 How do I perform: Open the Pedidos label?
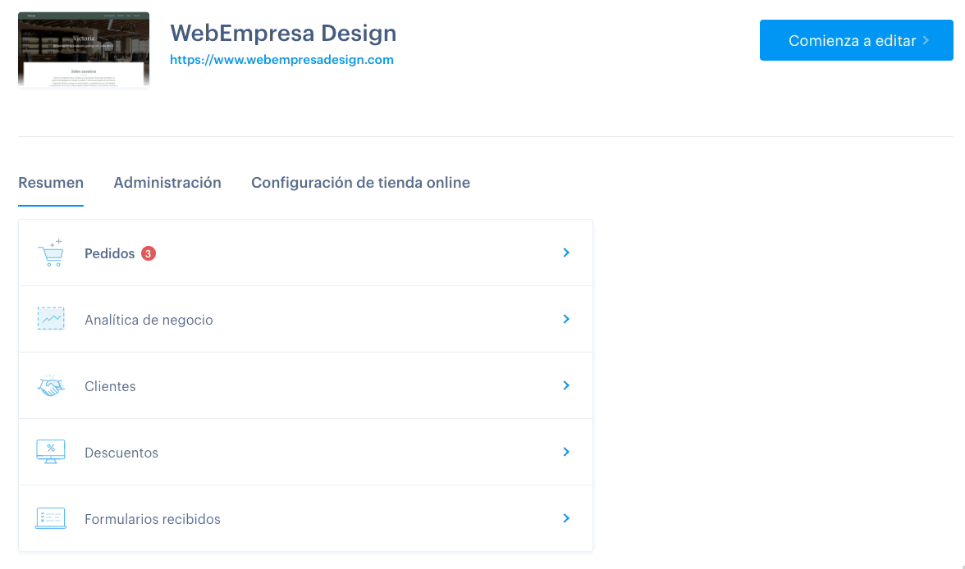click(110, 253)
